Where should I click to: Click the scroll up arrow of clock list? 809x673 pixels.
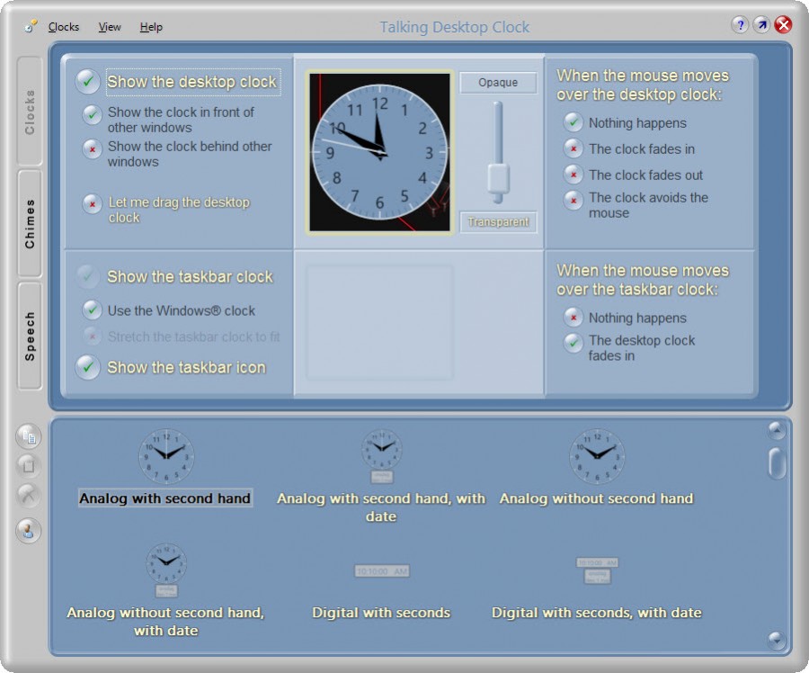point(777,430)
